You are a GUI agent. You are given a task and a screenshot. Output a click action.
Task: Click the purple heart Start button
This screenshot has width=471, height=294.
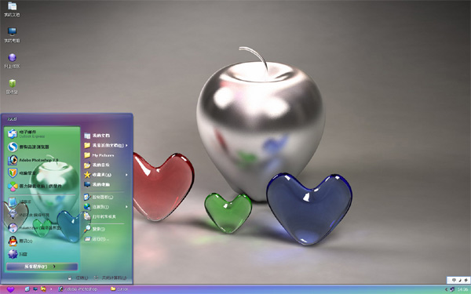pyautogui.click(x=10, y=289)
